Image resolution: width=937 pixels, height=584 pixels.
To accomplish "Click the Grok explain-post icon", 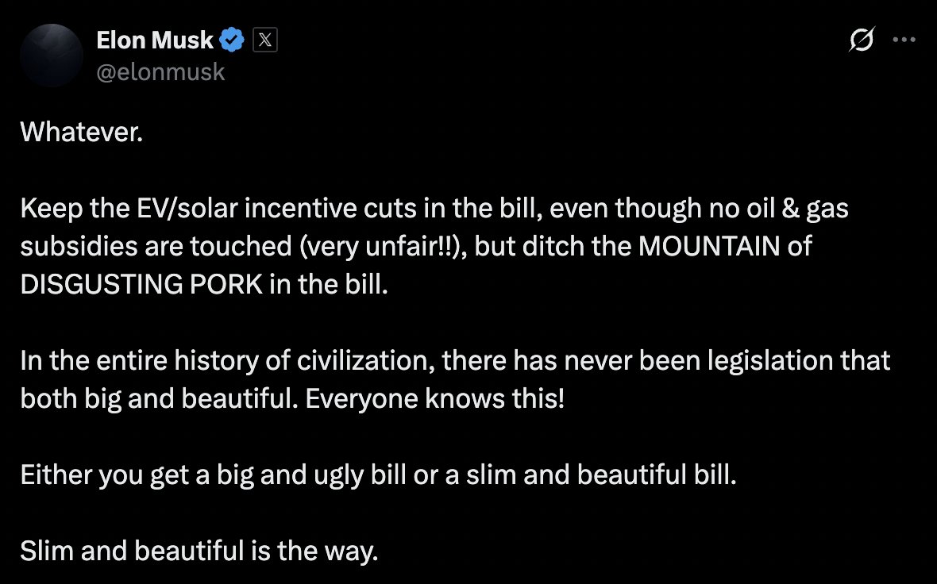I will [862, 41].
